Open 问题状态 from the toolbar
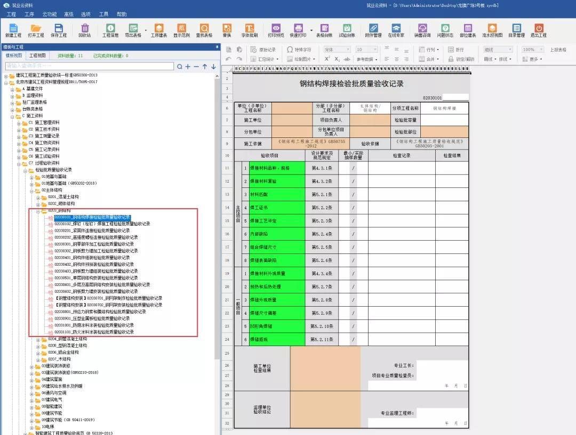 click(x=445, y=30)
